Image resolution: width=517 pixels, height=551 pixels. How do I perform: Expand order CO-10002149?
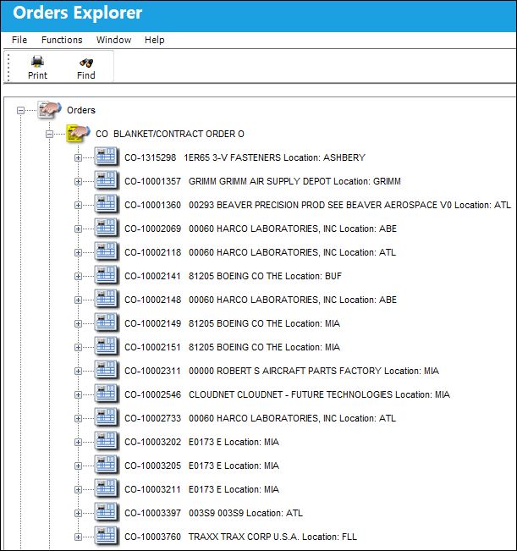(x=78, y=323)
